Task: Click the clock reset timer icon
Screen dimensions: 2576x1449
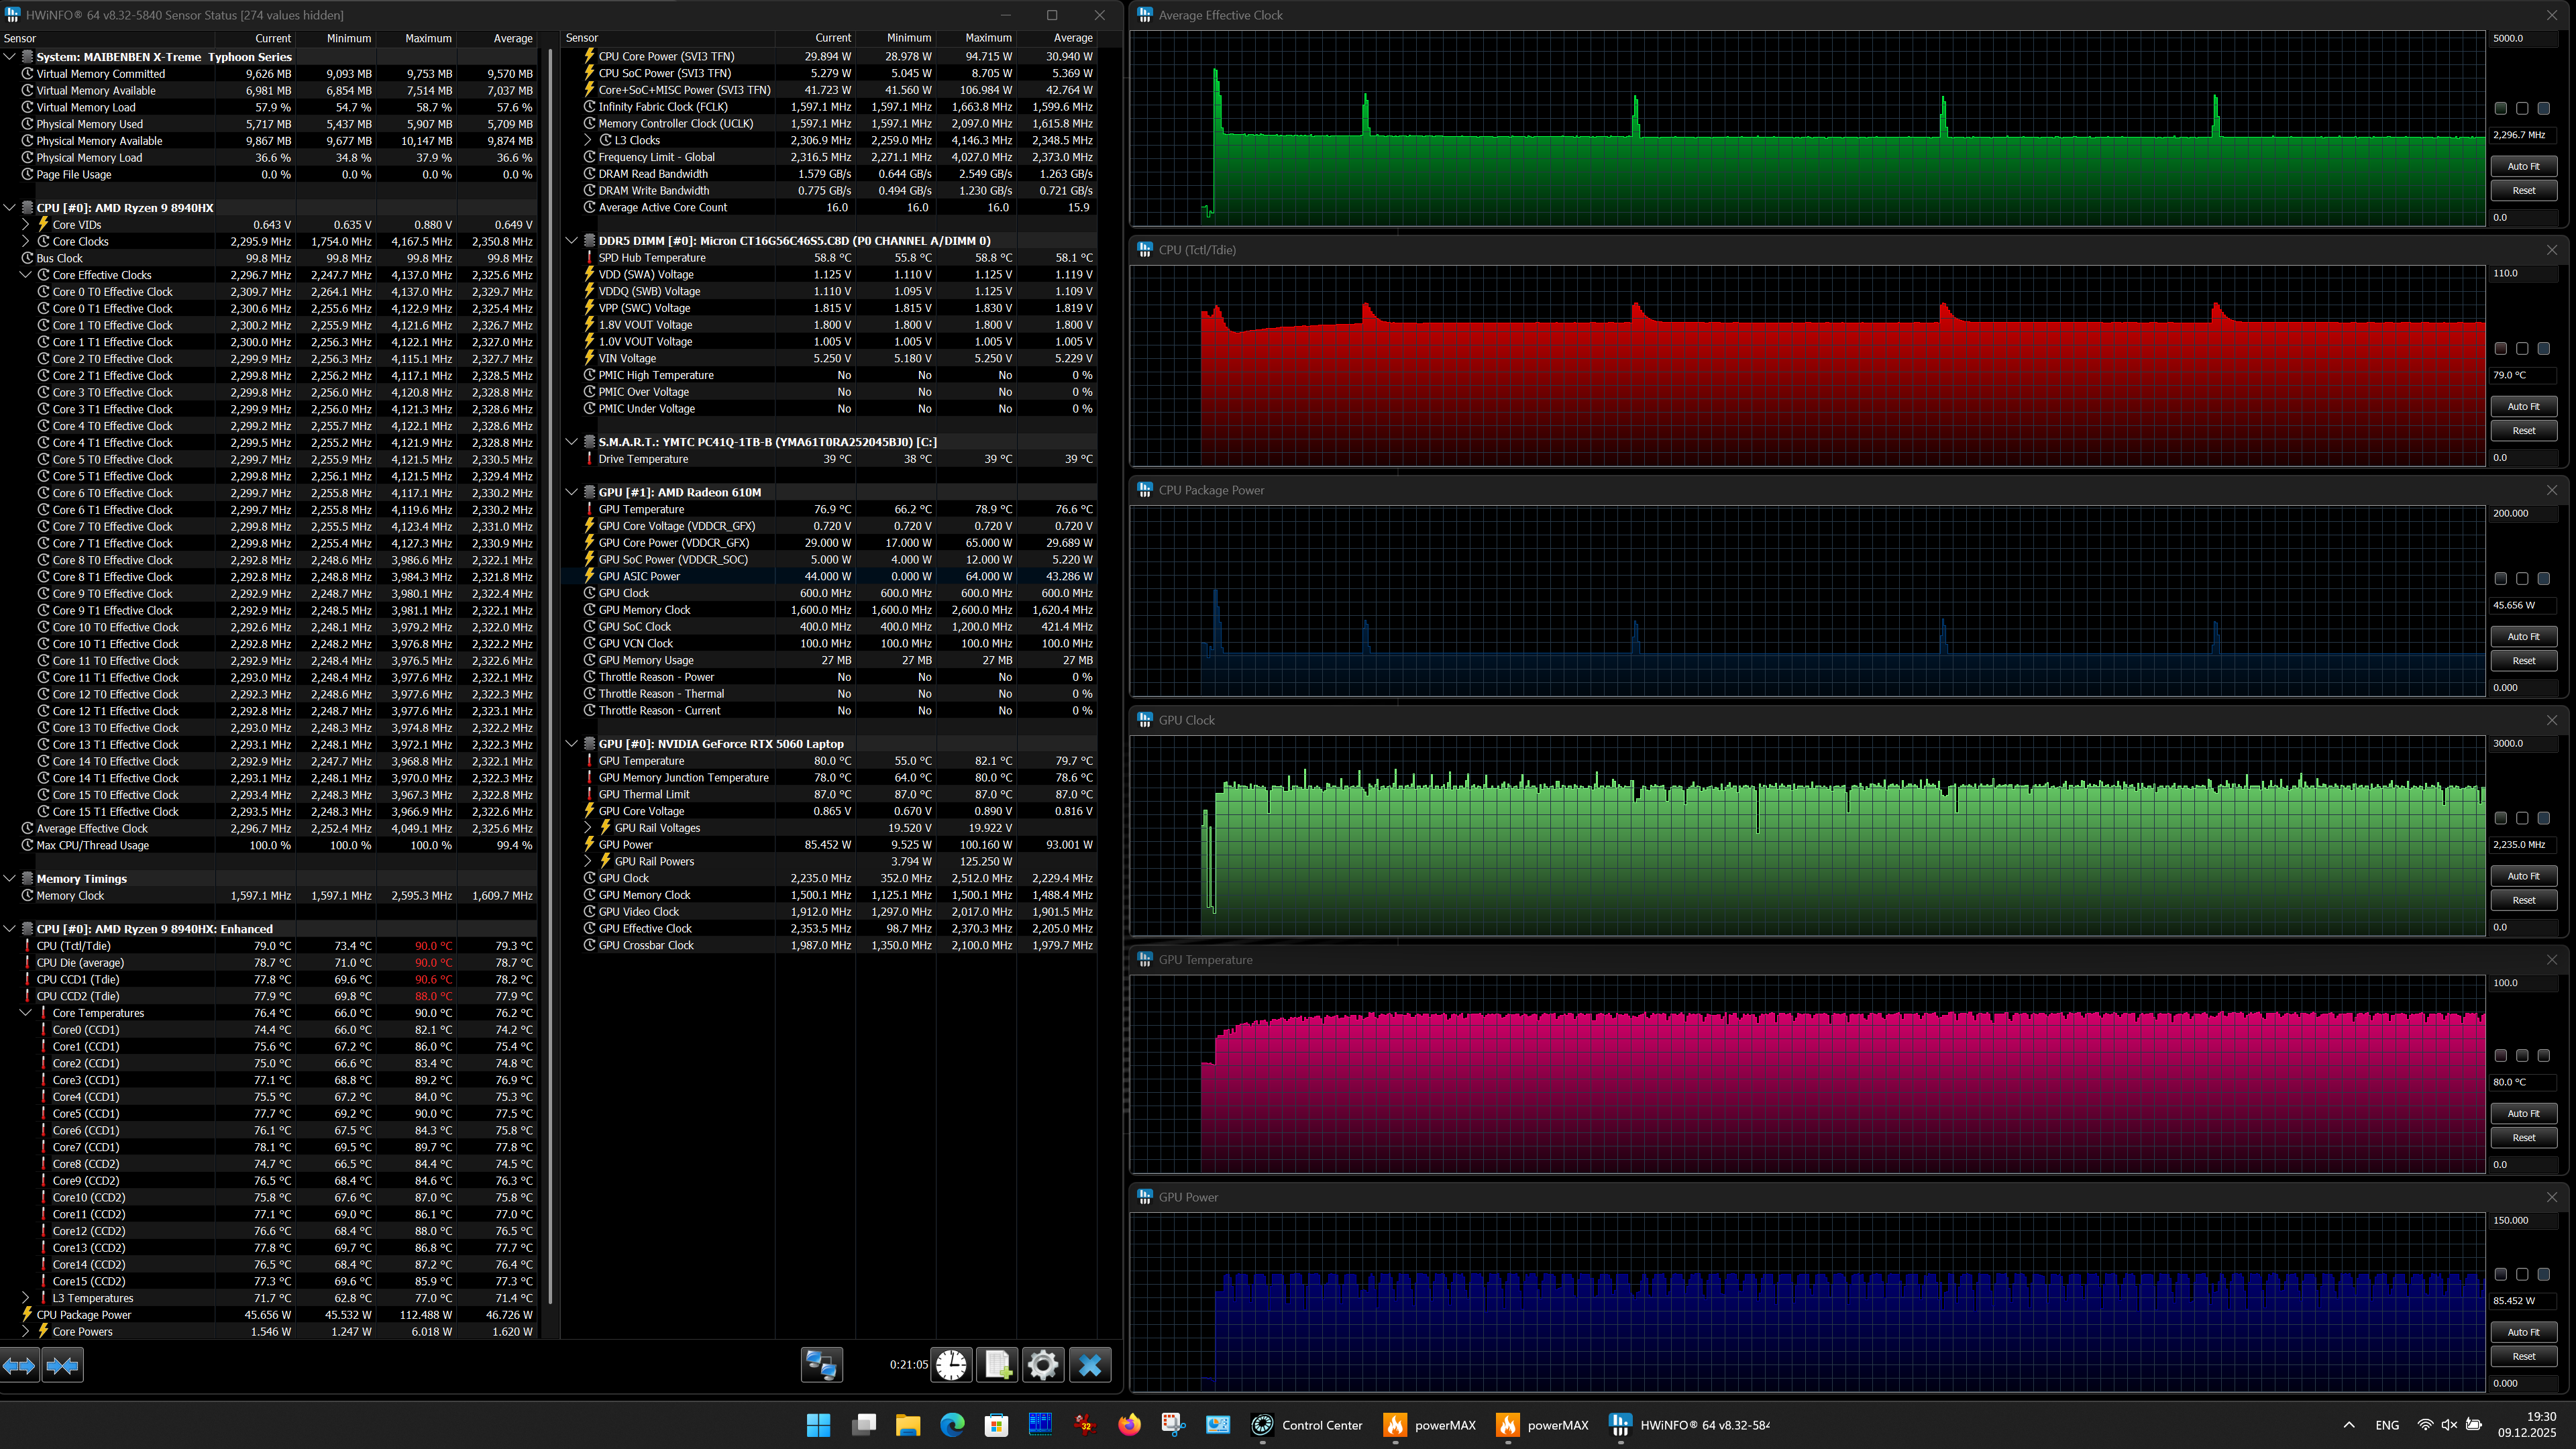Action: point(951,1365)
